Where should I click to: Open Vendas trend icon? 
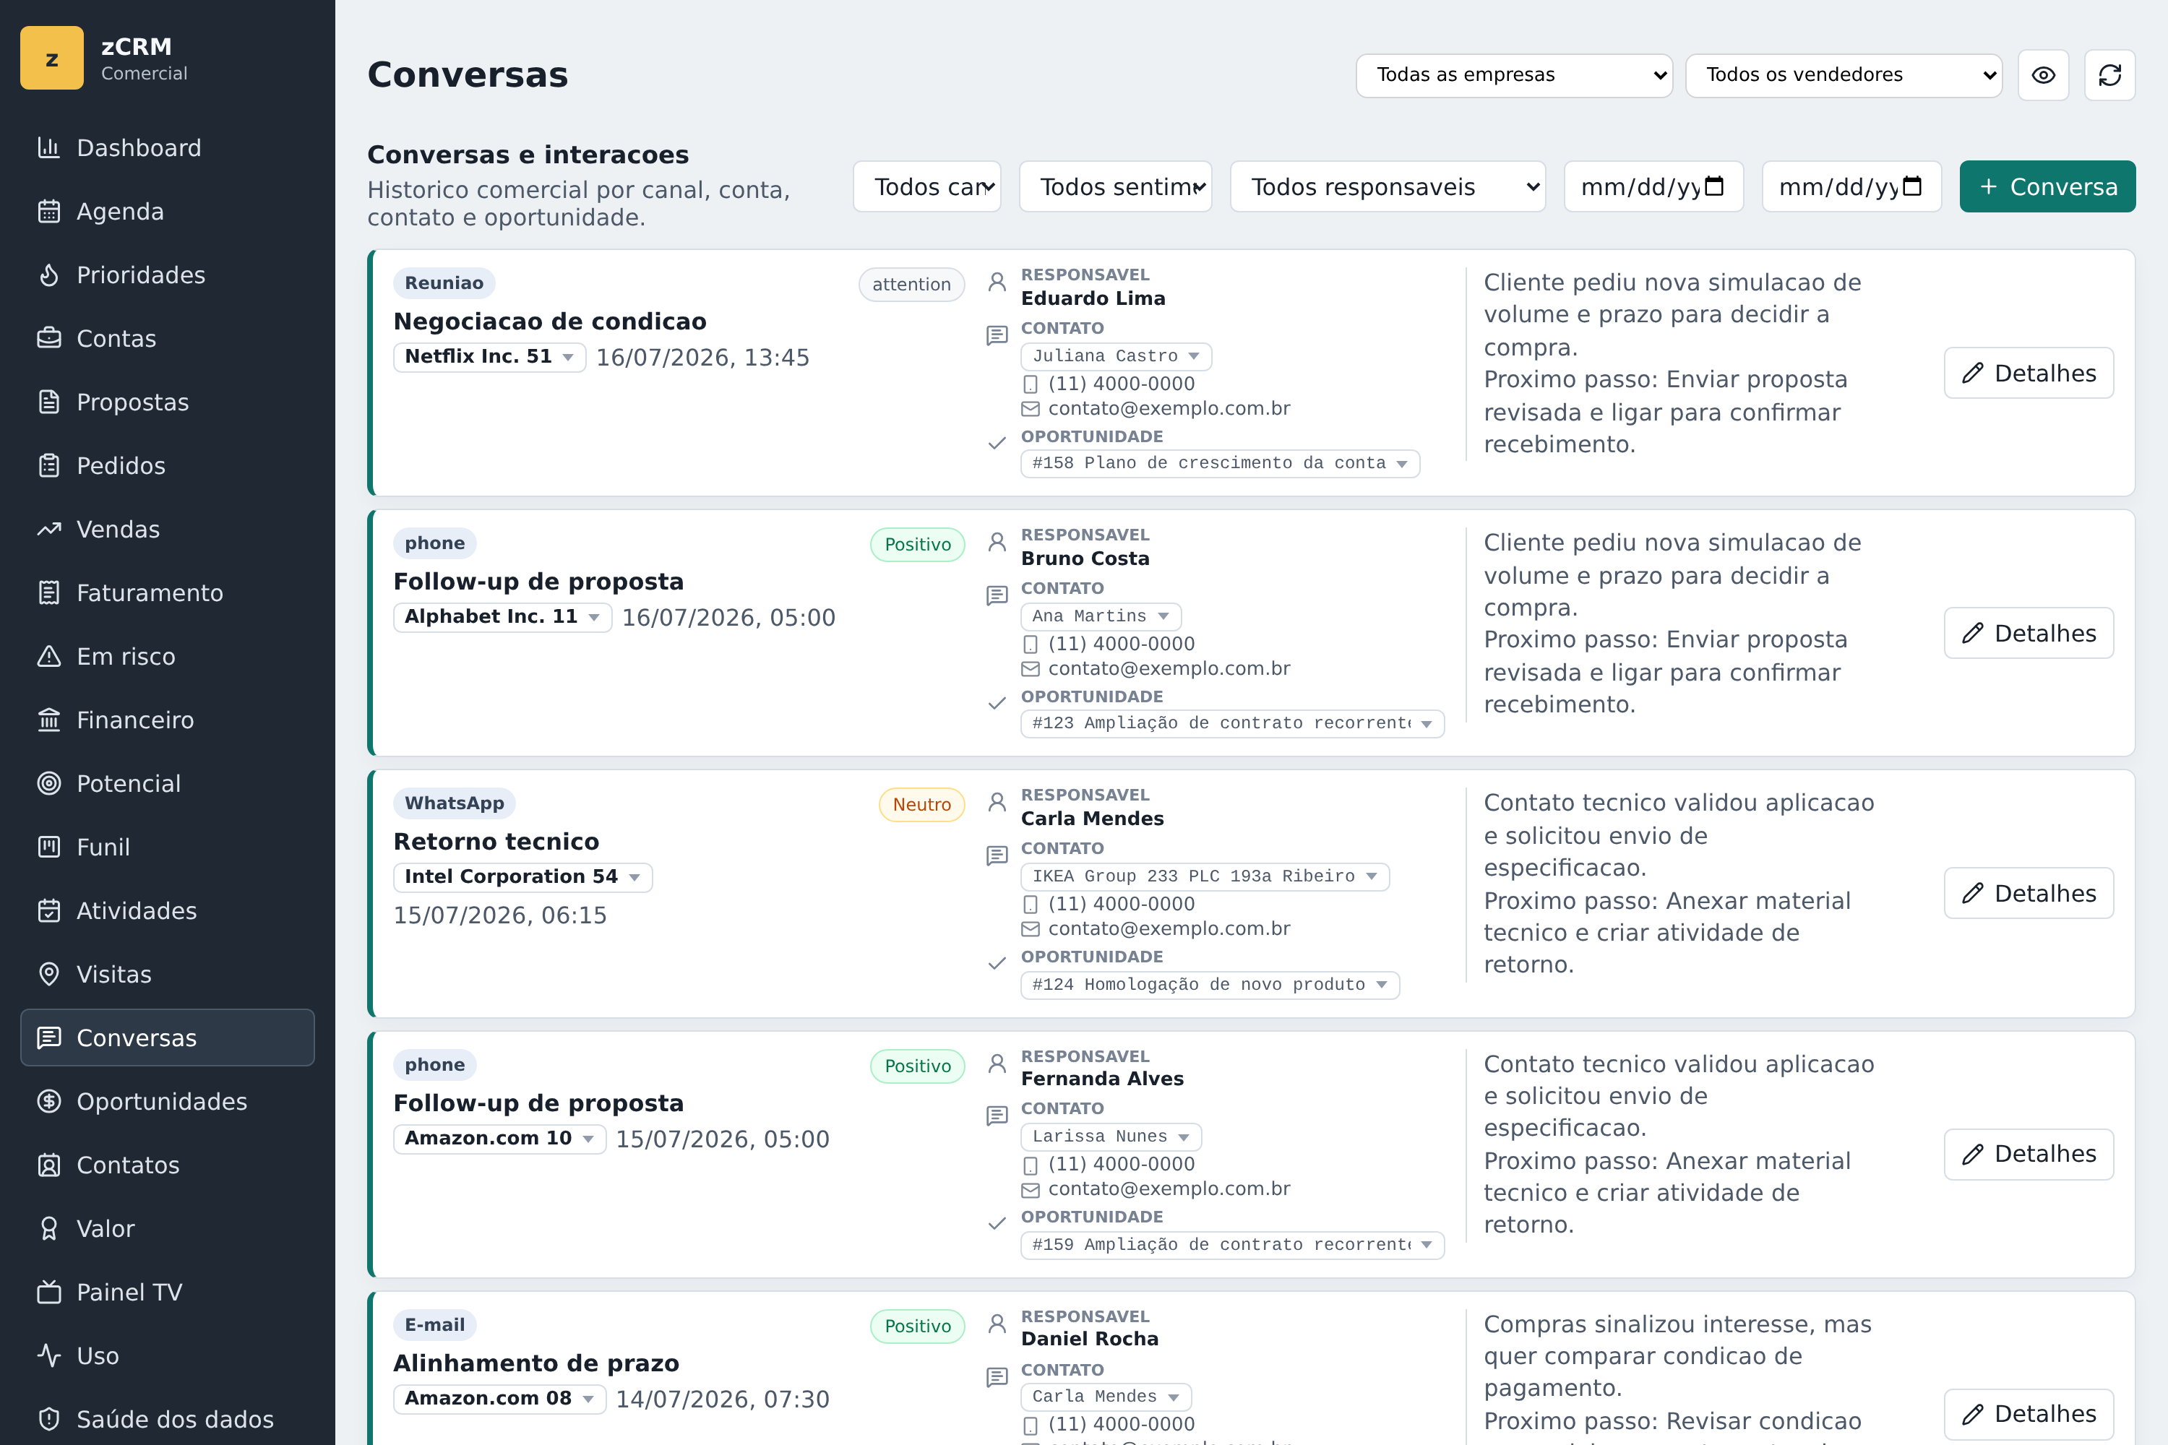point(49,529)
